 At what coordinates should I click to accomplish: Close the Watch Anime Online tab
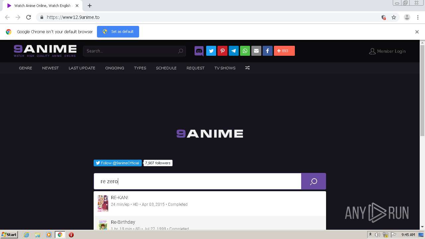(77, 6)
